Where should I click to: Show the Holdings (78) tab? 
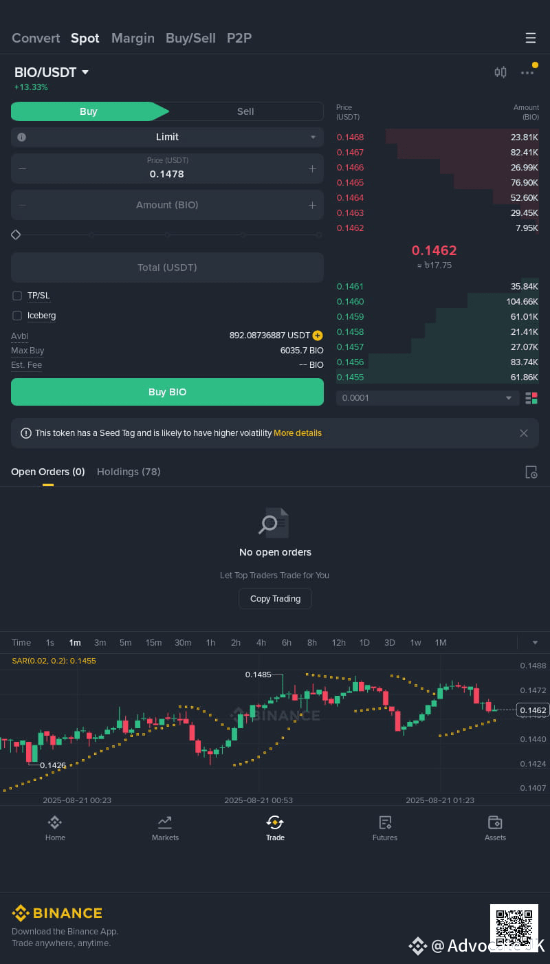click(x=129, y=472)
